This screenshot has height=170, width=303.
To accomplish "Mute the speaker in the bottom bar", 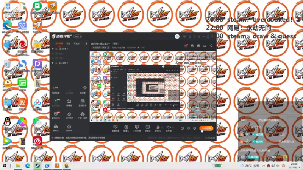I will [x=168, y=128].
